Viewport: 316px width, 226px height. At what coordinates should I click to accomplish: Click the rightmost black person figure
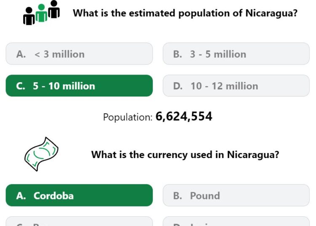click(54, 9)
